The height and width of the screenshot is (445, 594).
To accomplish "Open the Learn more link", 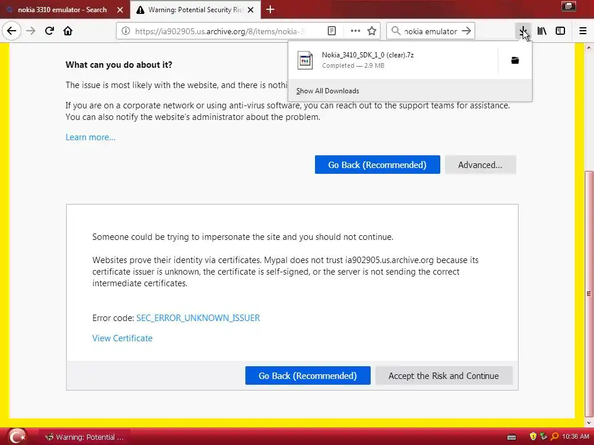I will (x=90, y=137).
